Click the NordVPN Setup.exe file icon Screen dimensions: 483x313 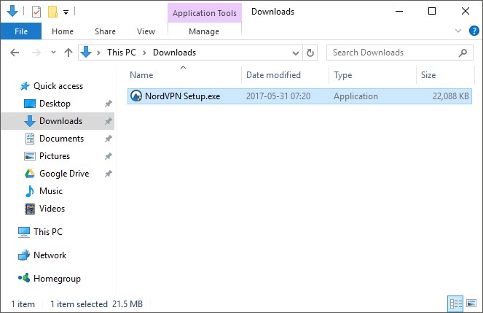tap(136, 96)
